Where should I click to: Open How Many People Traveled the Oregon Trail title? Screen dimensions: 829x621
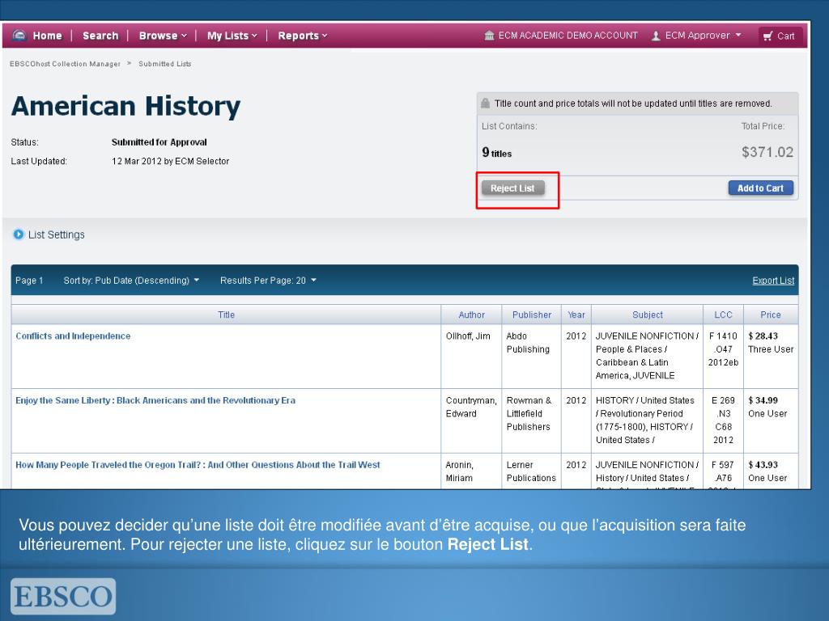pyautogui.click(x=198, y=465)
